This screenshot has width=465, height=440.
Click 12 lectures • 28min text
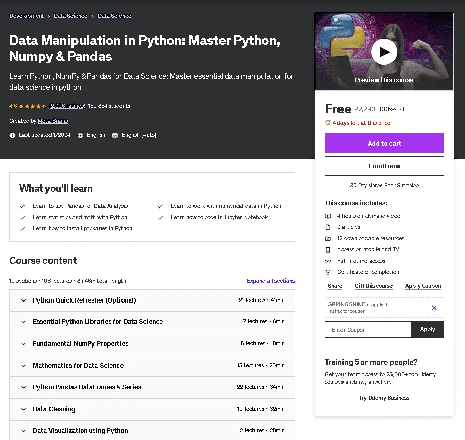(261, 430)
